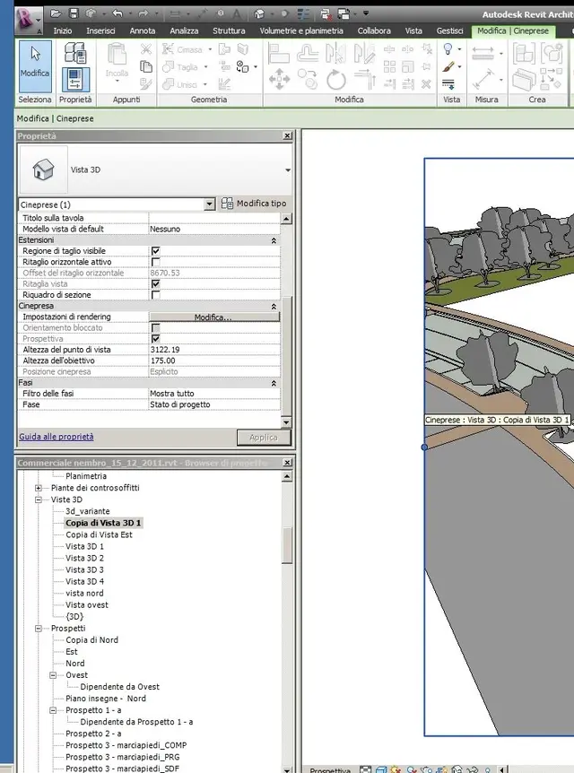This screenshot has width=574, height=773.
Task: Toggle Prospettiva checkbox in Cinepresa section
Action: click(156, 339)
